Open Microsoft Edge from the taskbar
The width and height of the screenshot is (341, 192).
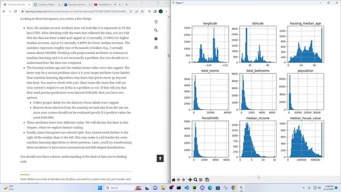click(x=210, y=188)
